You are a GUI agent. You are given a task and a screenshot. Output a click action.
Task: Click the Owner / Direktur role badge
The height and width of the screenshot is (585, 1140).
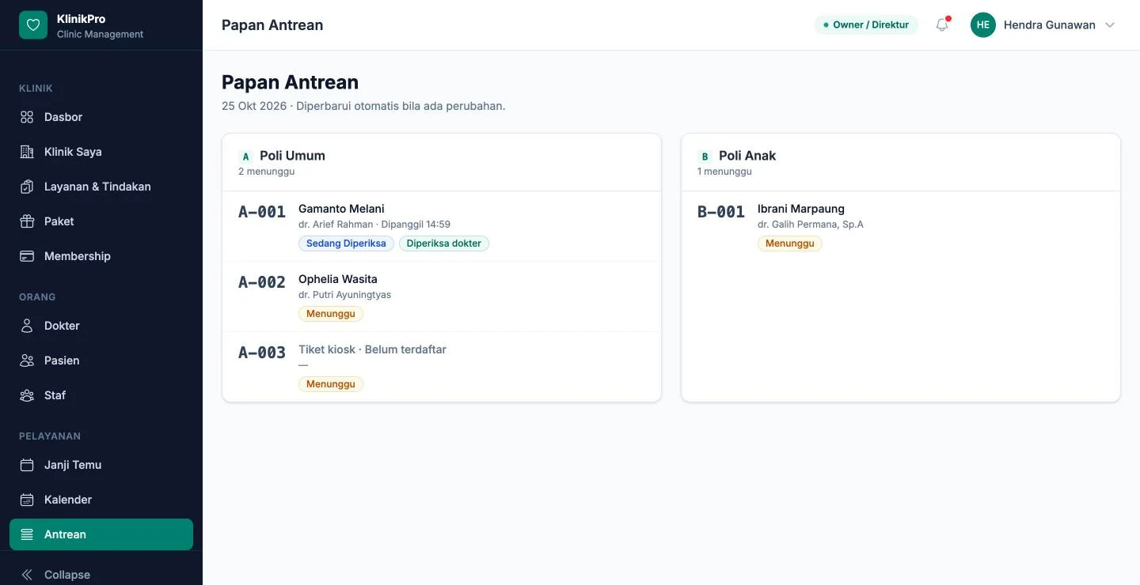(866, 25)
